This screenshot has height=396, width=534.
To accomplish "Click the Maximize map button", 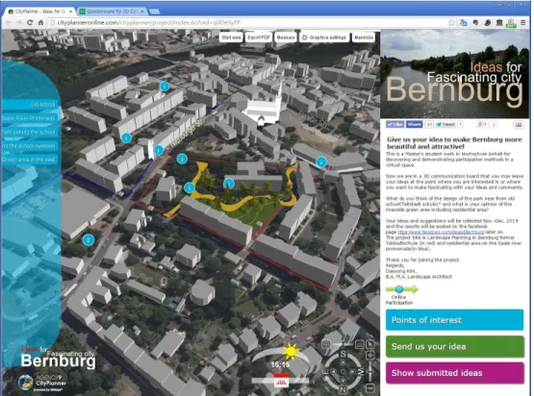I will (x=364, y=37).
